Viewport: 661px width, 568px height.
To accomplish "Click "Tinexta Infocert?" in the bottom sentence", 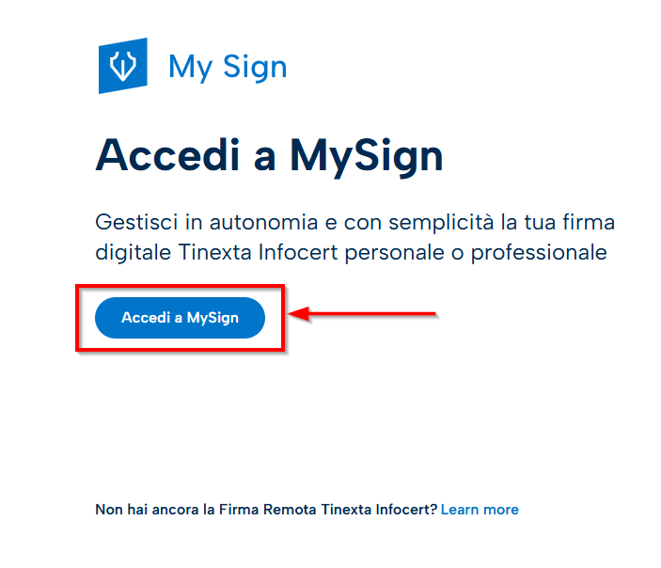I will [378, 510].
